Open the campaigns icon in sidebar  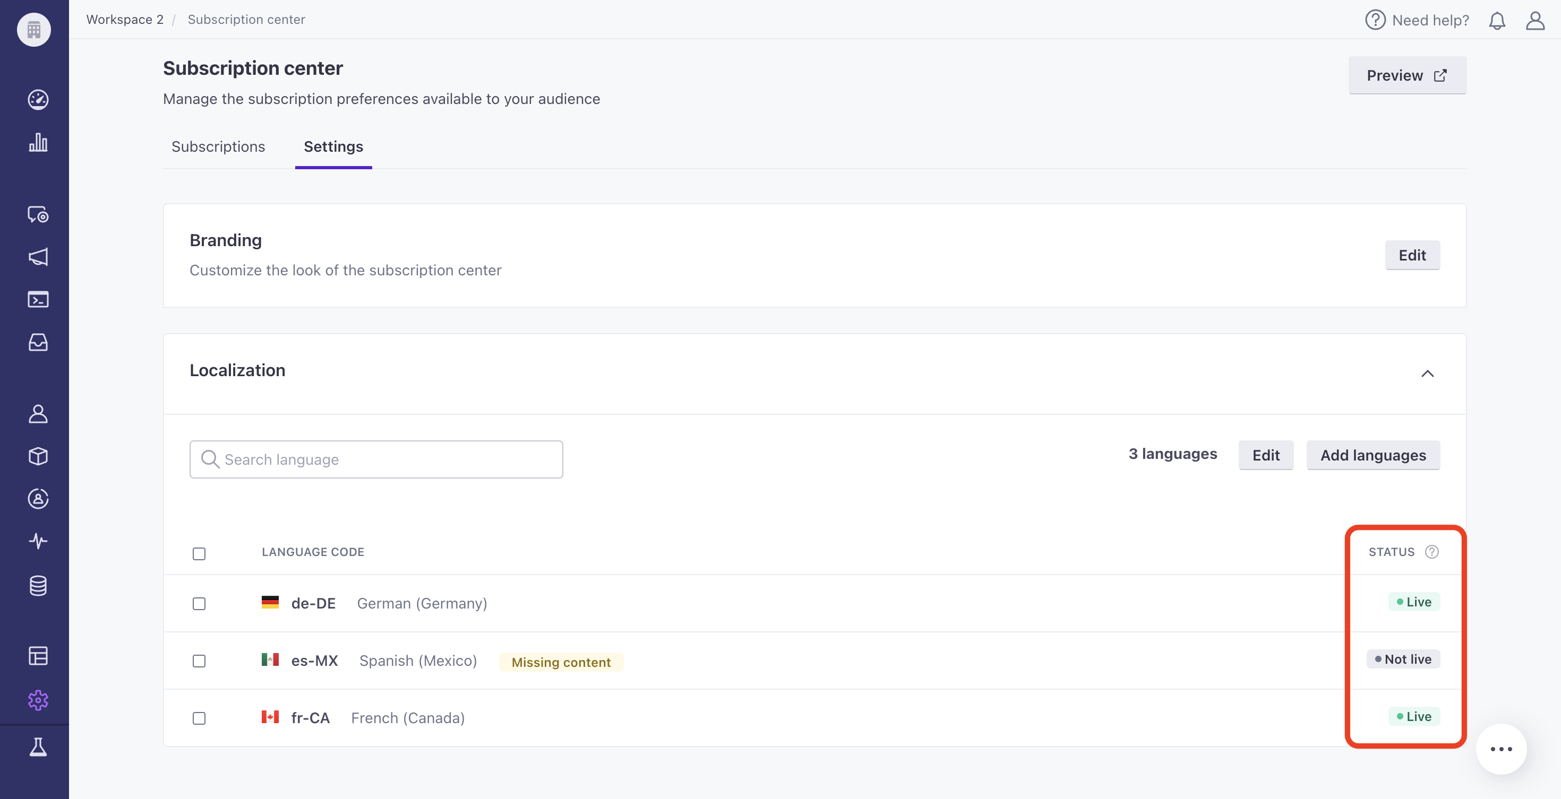39,257
